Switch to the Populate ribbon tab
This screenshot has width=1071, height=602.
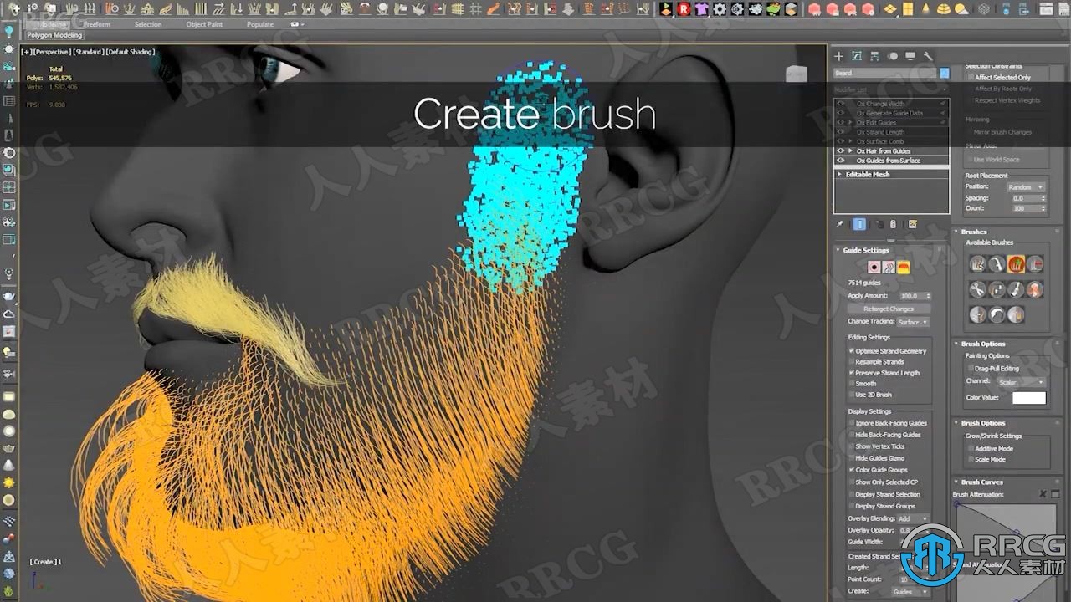[259, 24]
